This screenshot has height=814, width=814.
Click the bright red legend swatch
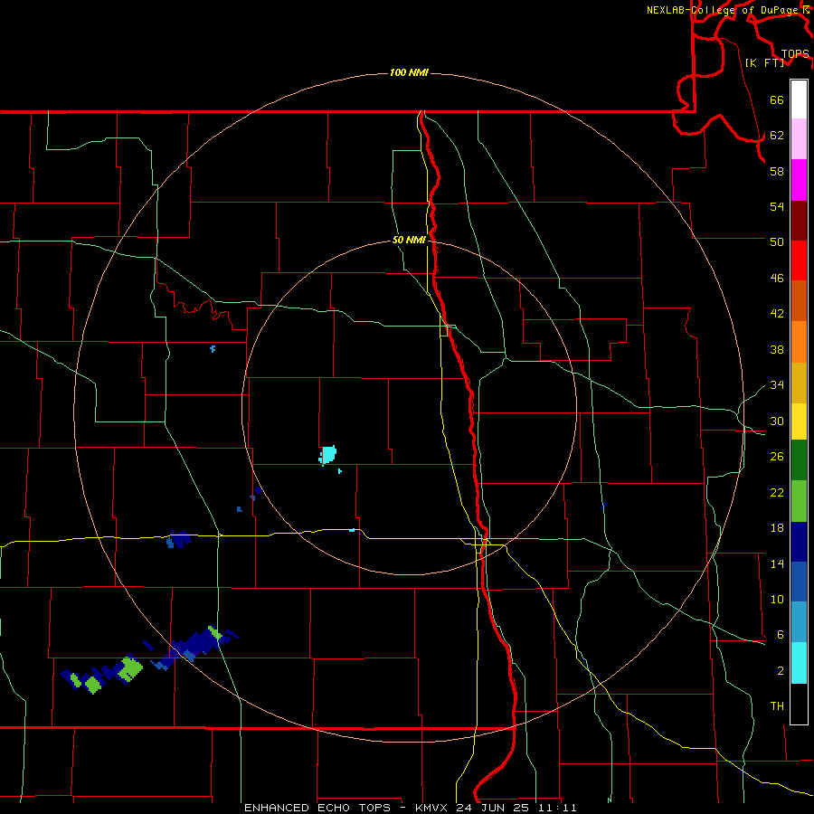(x=799, y=260)
